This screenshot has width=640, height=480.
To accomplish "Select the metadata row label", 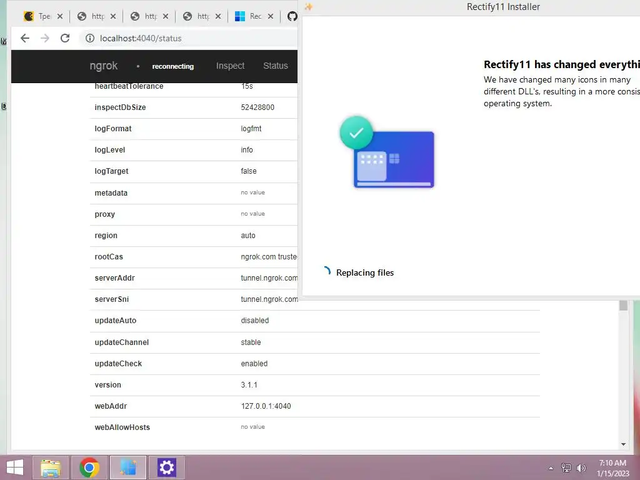I will pos(111,192).
